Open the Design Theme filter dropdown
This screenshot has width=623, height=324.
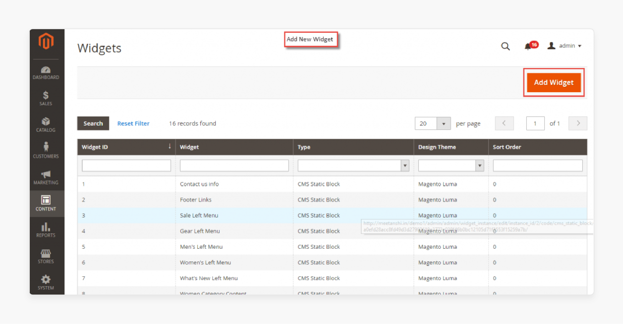coord(451,166)
